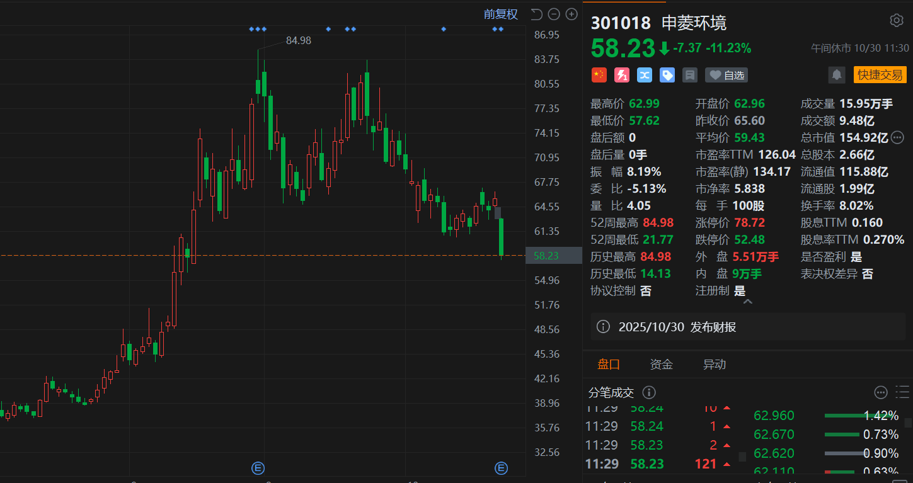This screenshot has width=913, height=483.
Task: Click the chart reset undo arrow icon
Action: (536, 14)
